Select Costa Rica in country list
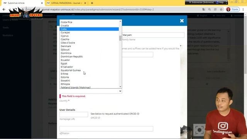Image resolution: width=247 pixels, height=139 pixels. (89, 22)
